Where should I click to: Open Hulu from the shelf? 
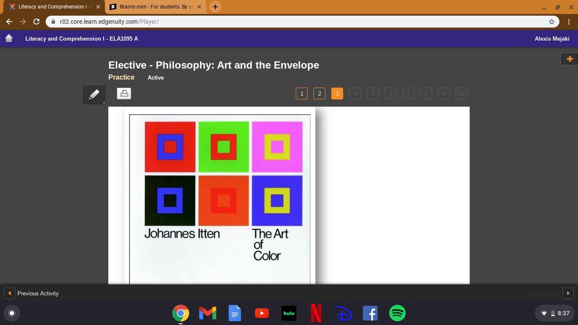(289, 313)
